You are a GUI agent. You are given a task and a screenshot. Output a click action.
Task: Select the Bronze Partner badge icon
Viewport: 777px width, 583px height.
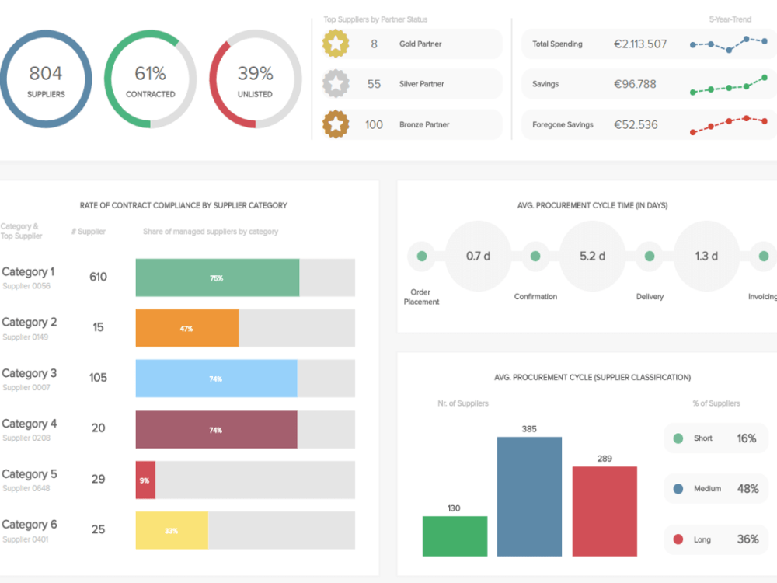click(x=336, y=124)
